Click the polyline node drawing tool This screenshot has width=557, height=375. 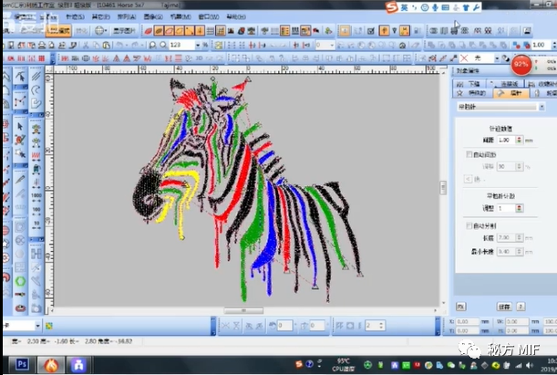coord(20,101)
